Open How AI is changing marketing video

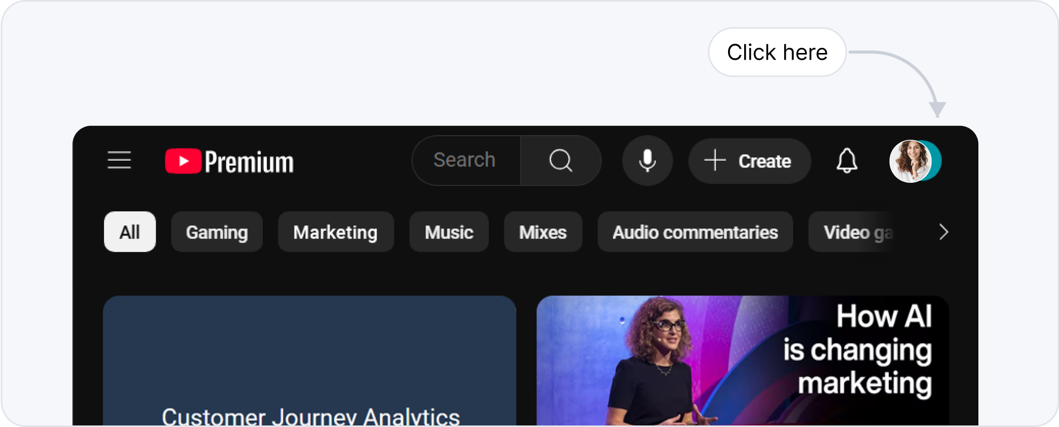(743, 361)
